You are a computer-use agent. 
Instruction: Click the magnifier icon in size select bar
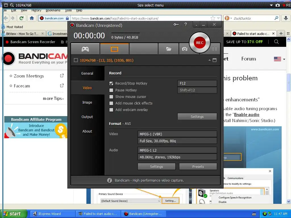(x=12, y=5)
